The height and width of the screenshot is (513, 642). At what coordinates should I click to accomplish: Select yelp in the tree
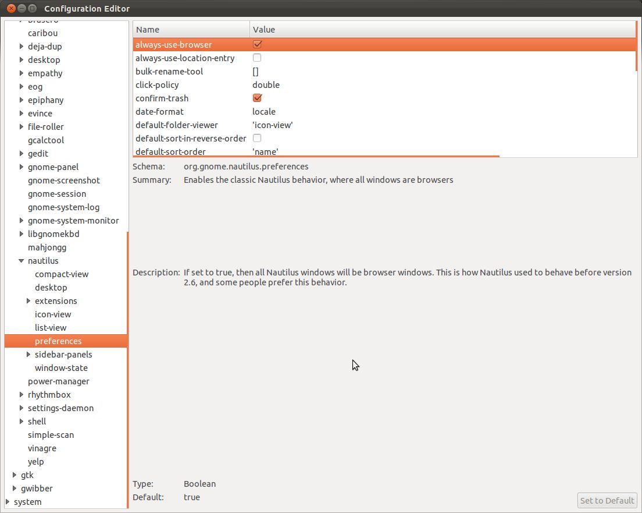35,462
